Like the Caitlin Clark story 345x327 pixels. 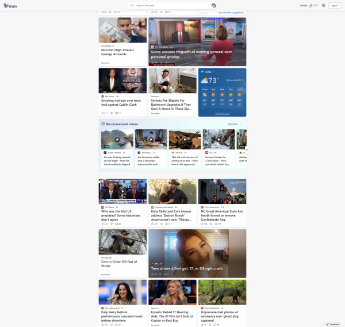105,113
